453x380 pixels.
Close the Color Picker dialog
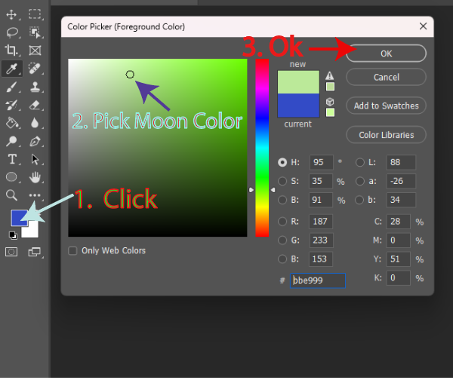(423, 26)
